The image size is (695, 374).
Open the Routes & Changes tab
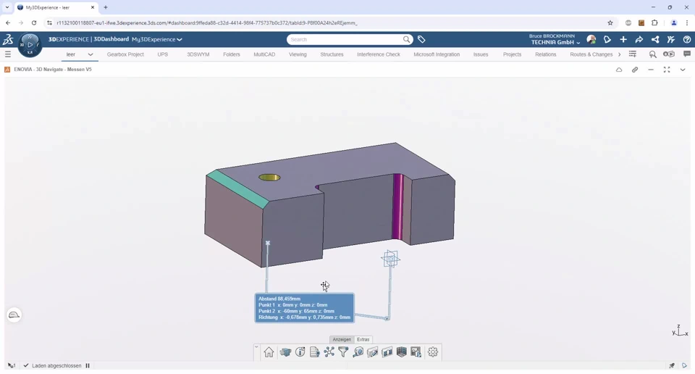click(x=591, y=54)
